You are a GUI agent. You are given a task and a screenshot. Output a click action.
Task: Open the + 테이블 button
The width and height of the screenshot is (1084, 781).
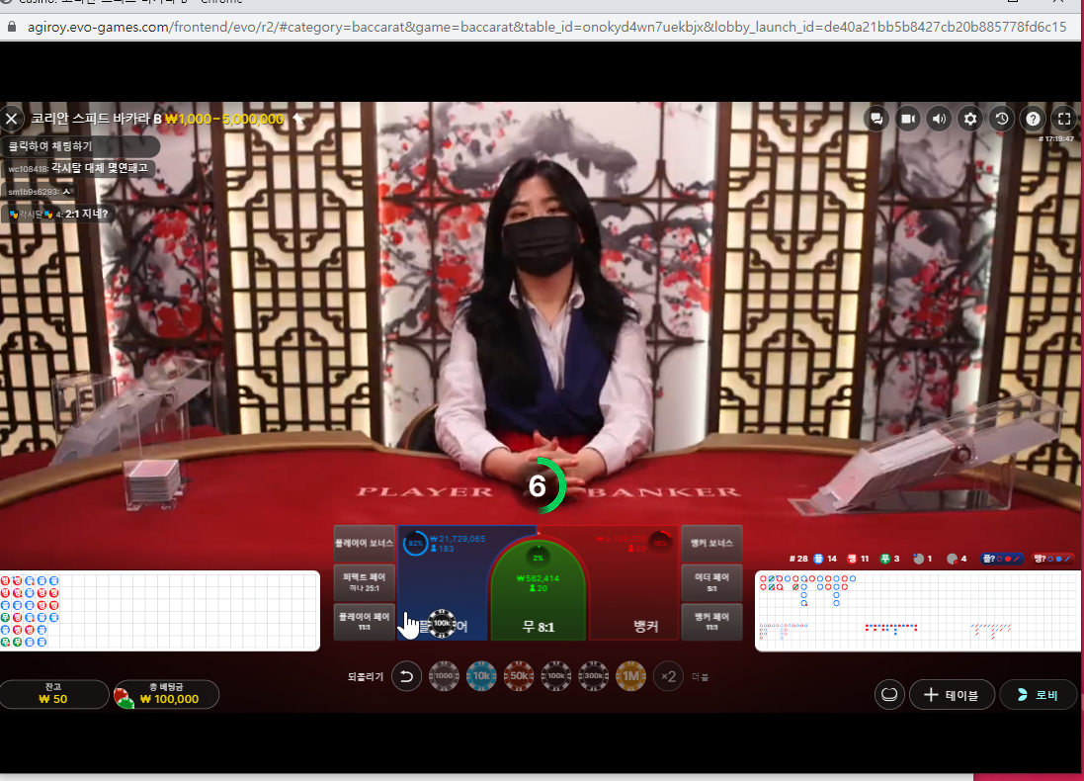click(952, 695)
